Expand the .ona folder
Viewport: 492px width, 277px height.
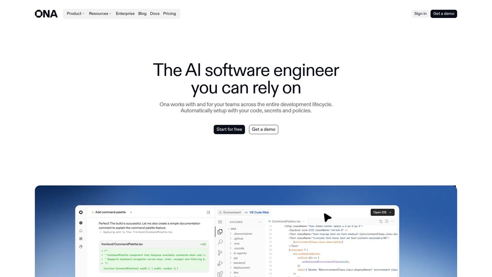click(235, 243)
